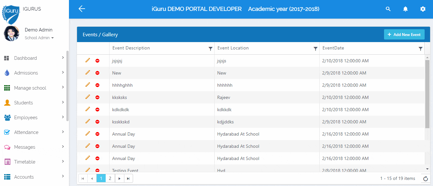Open EventDate column filter

tap(420, 49)
